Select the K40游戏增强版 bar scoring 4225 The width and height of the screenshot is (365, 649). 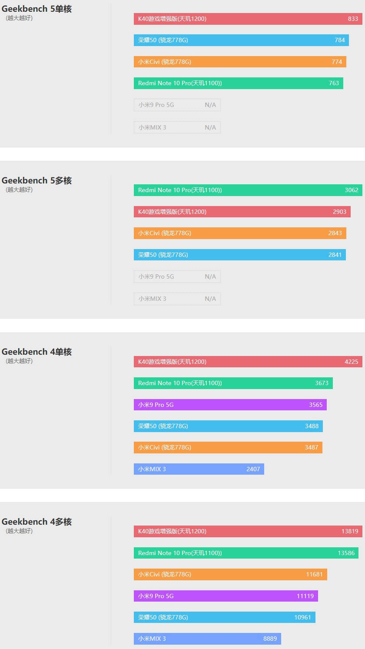pyautogui.click(x=248, y=362)
